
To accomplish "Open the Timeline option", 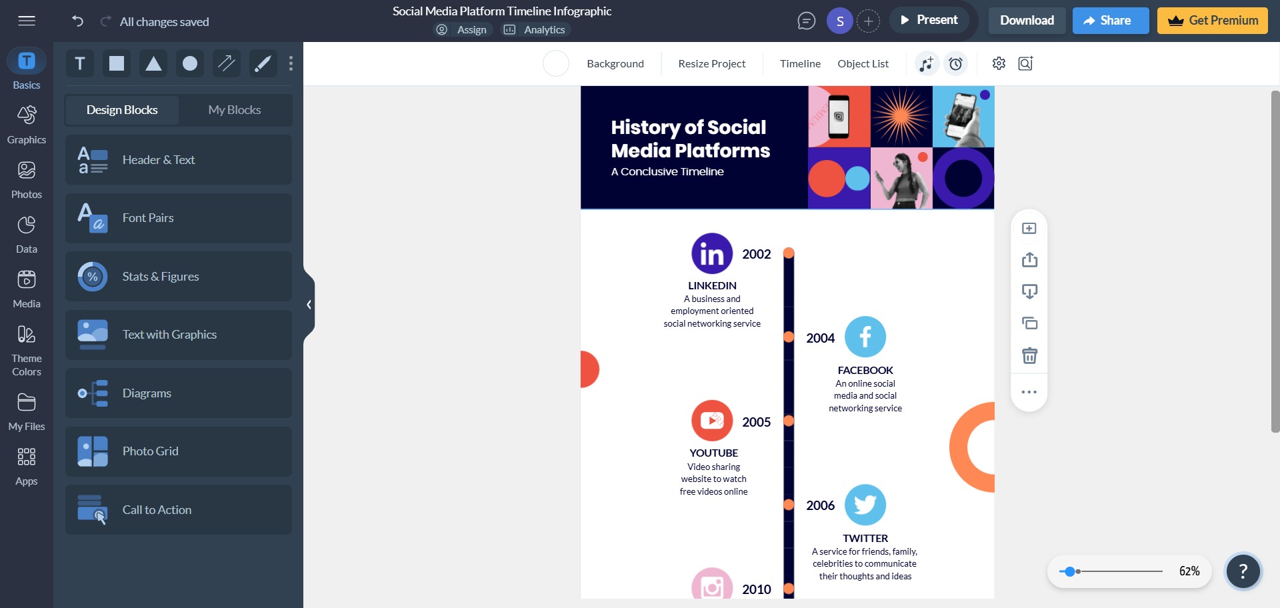I will click(x=800, y=63).
